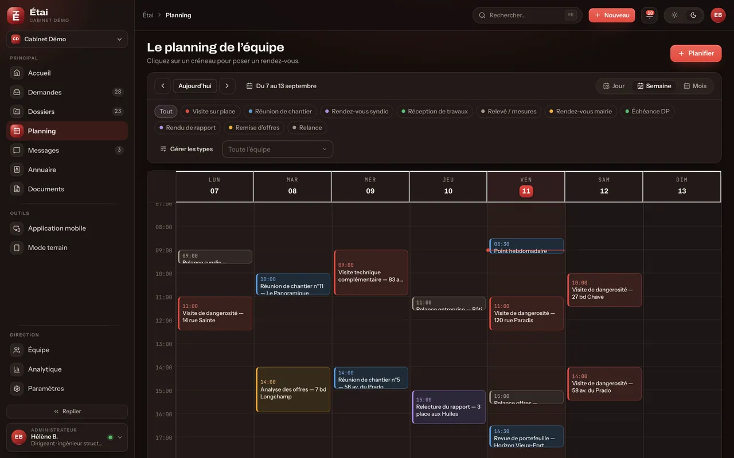This screenshot has height=458, width=734.
Task: Click Gérer les types
Action: click(x=186, y=149)
